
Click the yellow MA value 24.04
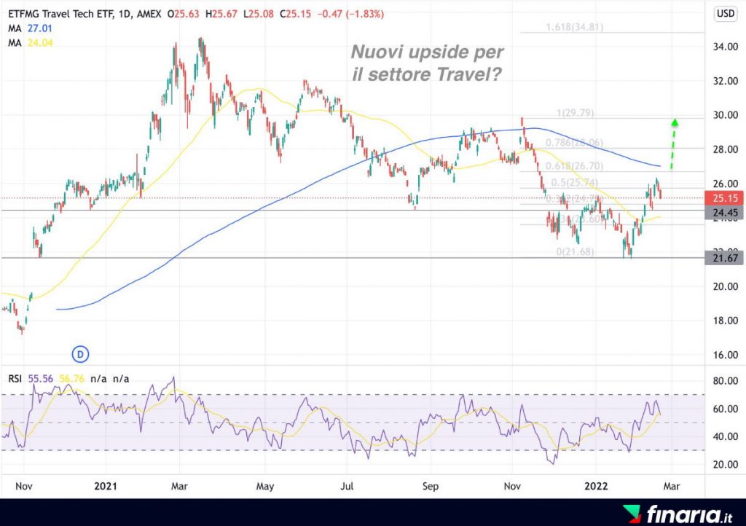point(40,43)
